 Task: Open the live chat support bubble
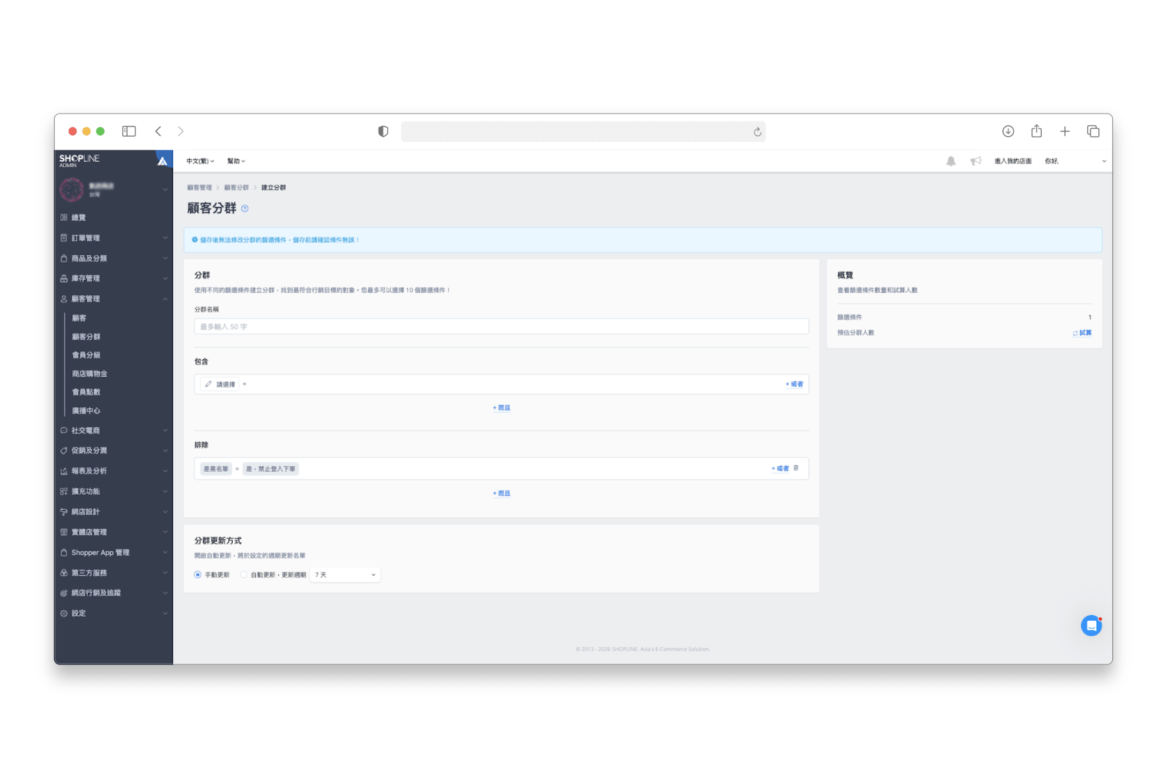pyautogui.click(x=1091, y=625)
